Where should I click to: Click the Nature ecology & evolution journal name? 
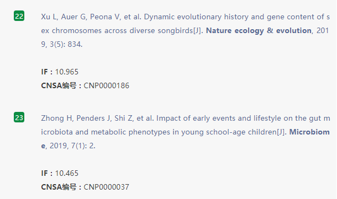coord(259,31)
